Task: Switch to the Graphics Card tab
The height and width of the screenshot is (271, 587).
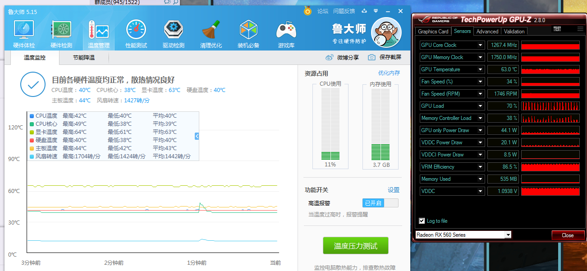Action: (433, 32)
